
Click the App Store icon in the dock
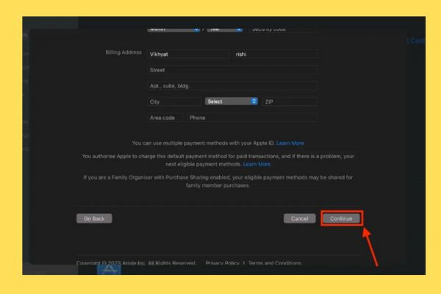(109, 269)
